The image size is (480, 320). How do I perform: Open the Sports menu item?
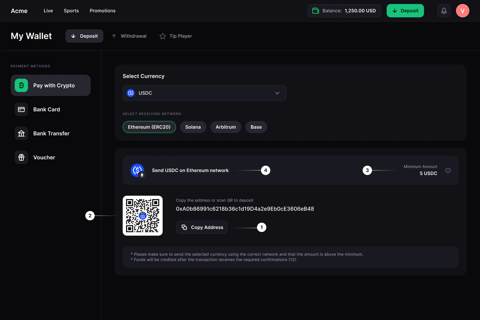coord(71,11)
